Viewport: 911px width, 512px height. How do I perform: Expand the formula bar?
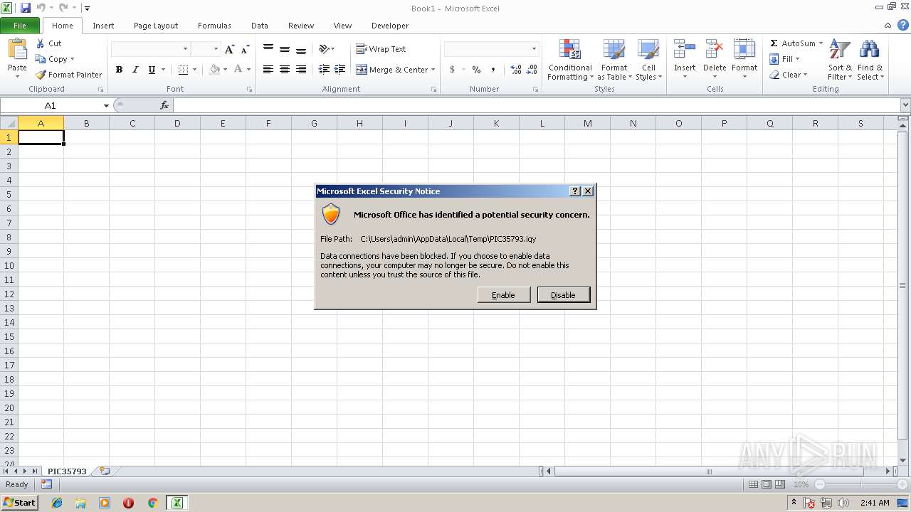point(905,105)
